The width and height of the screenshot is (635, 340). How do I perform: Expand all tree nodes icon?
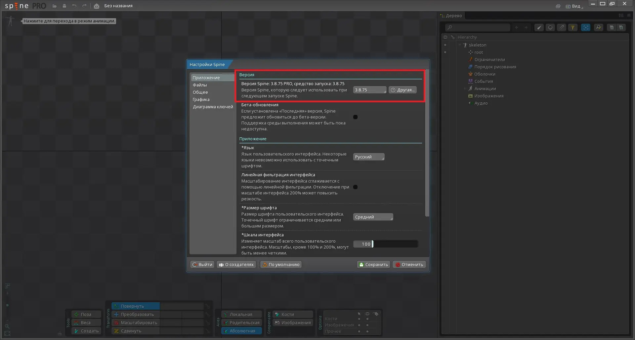coord(621,27)
